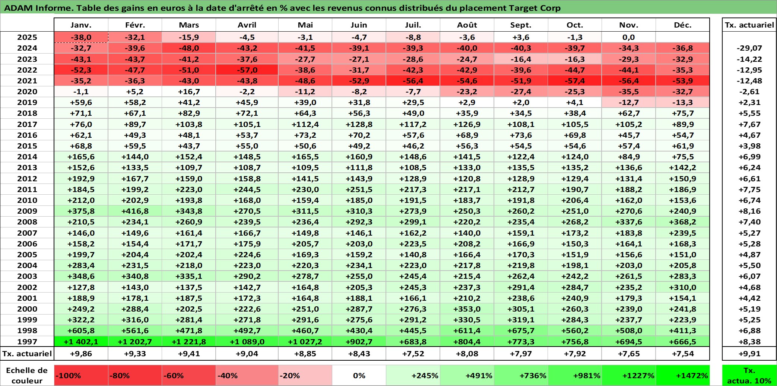The image size is (777, 386).
Task: Click the Janv. column header
Action: 81,25
